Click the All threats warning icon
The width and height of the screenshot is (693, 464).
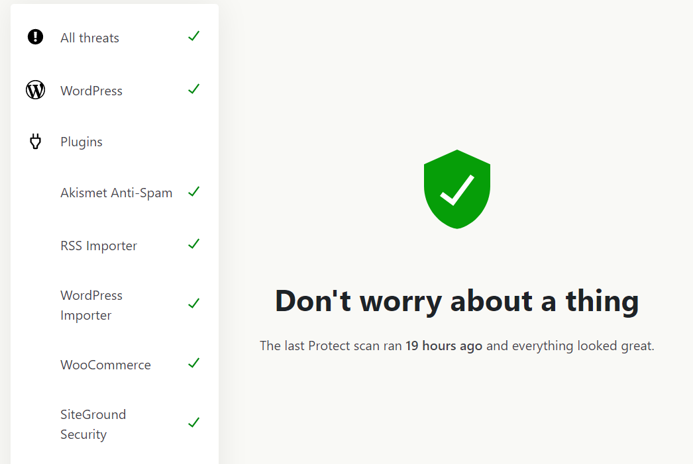[34, 37]
